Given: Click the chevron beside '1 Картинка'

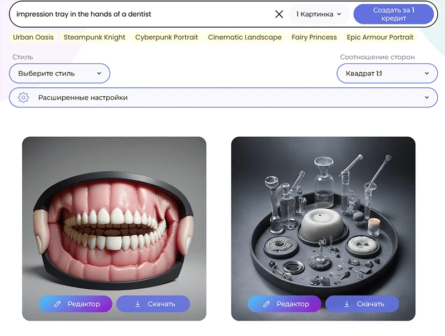Looking at the screenshot, I should tap(339, 14).
